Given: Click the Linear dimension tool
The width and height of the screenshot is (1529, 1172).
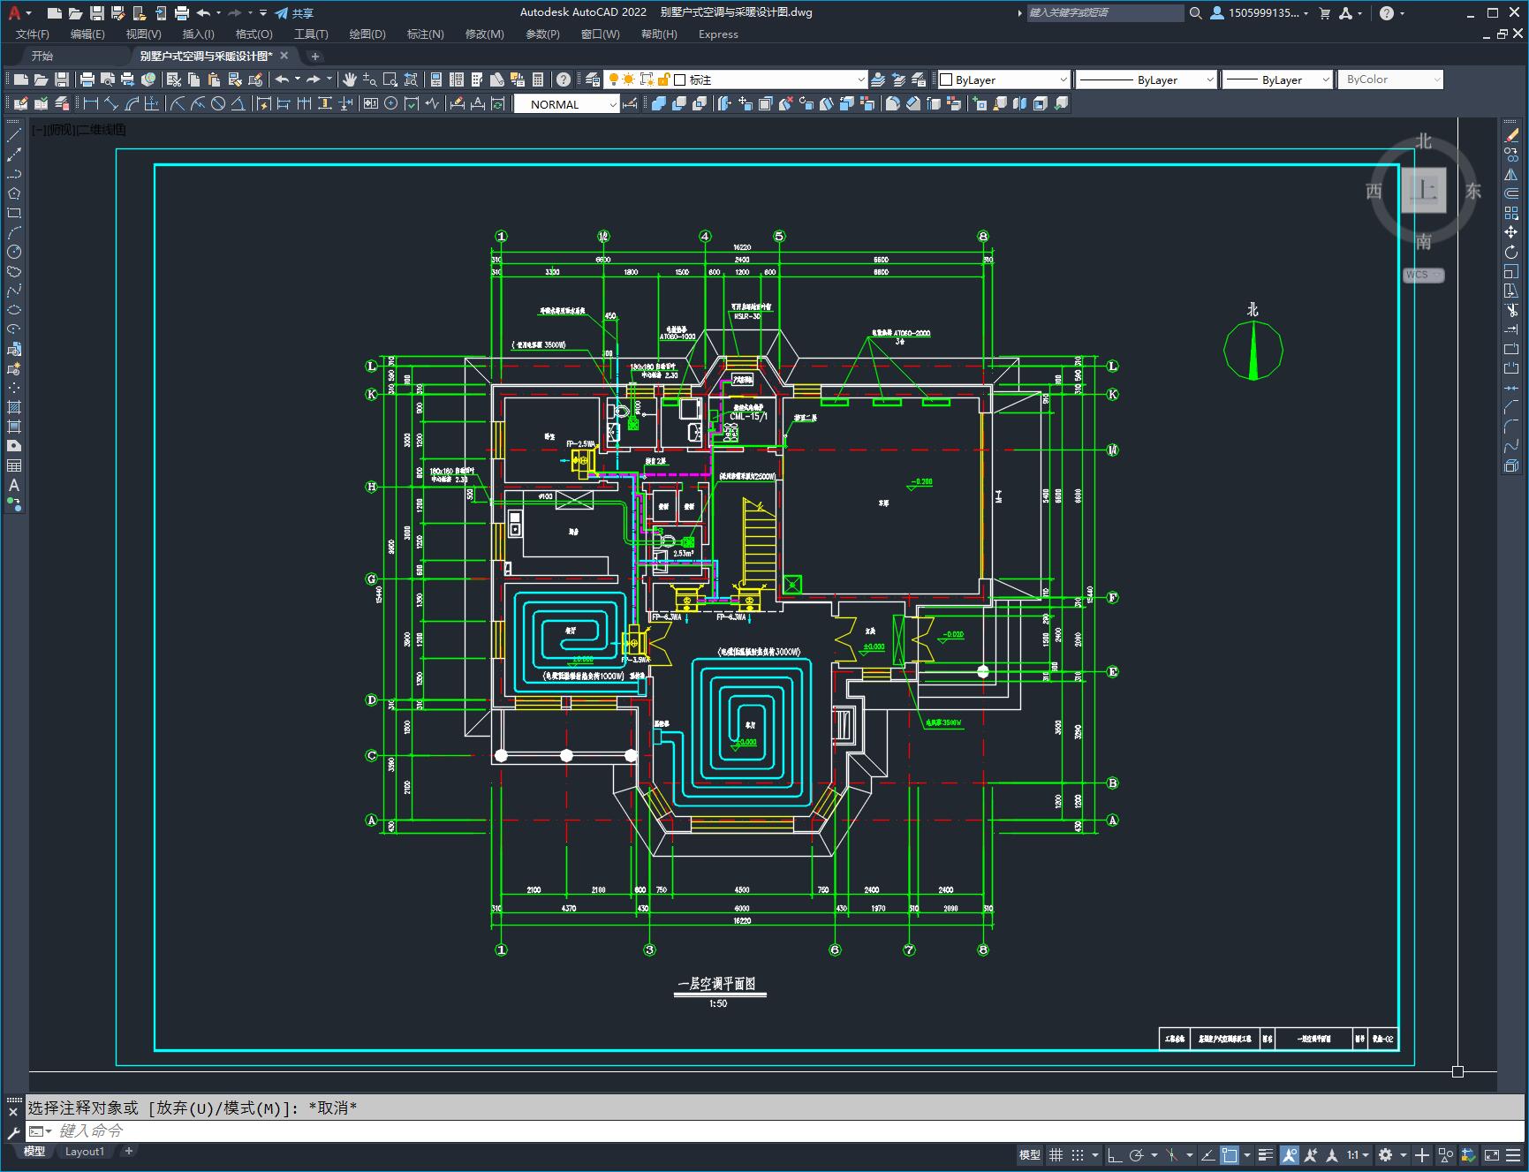Looking at the screenshot, I should pos(90,104).
